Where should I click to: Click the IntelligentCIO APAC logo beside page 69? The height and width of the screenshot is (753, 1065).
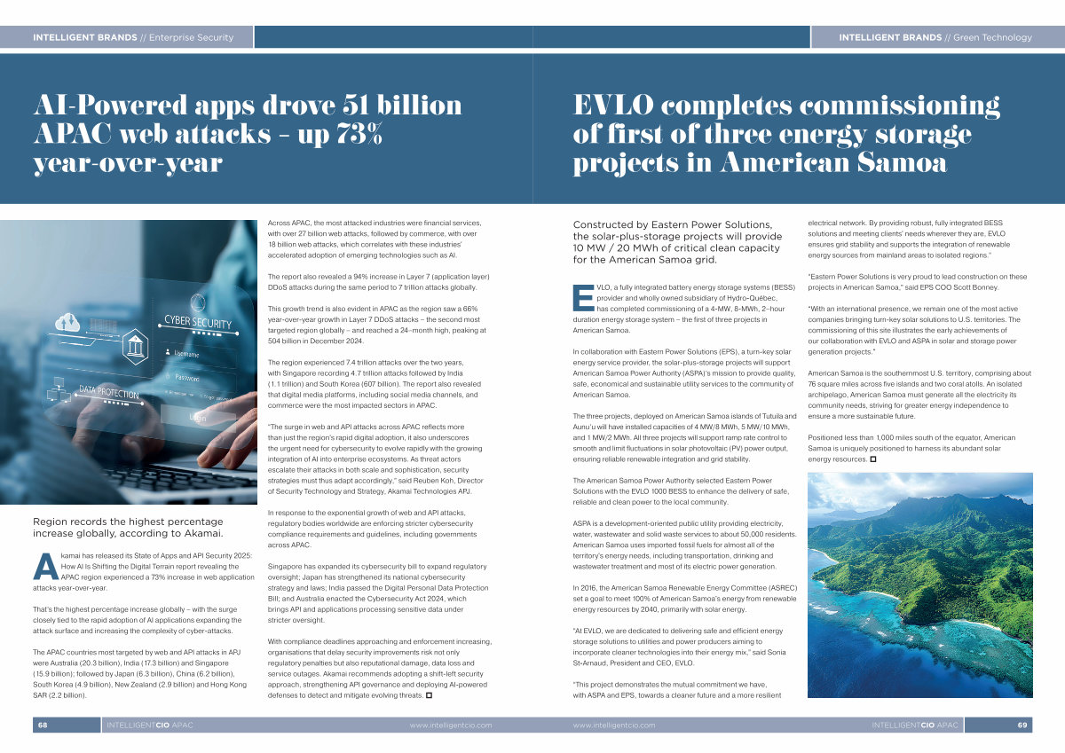click(x=915, y=726)
